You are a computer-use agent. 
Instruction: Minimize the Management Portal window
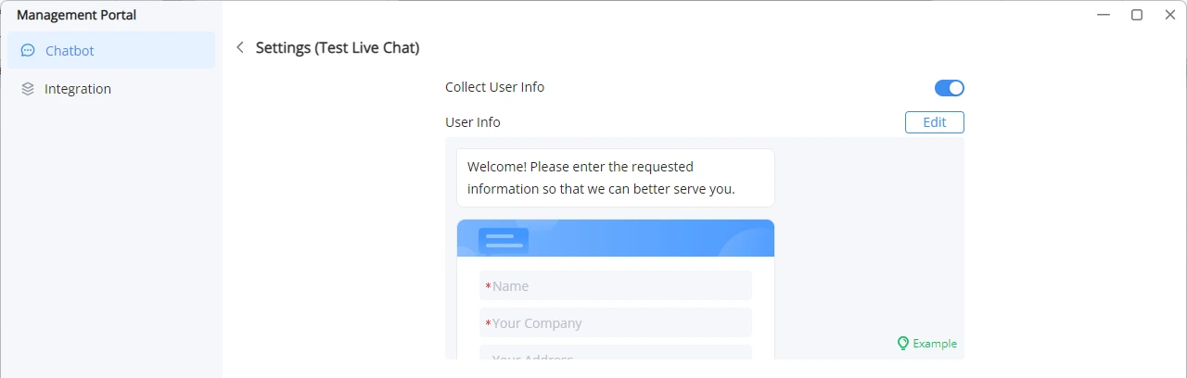(x=1104, y=14)
